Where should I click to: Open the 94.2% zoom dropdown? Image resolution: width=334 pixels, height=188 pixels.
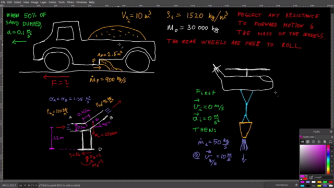click(x=32, y=185)
